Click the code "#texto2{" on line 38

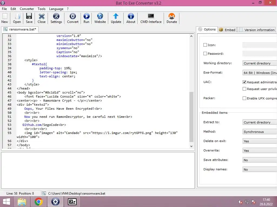click(39, 64)
